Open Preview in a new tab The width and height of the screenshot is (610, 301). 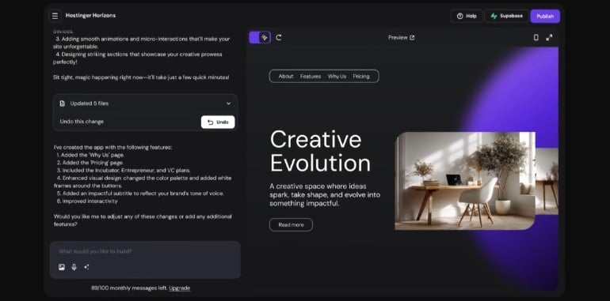[401, 38]
